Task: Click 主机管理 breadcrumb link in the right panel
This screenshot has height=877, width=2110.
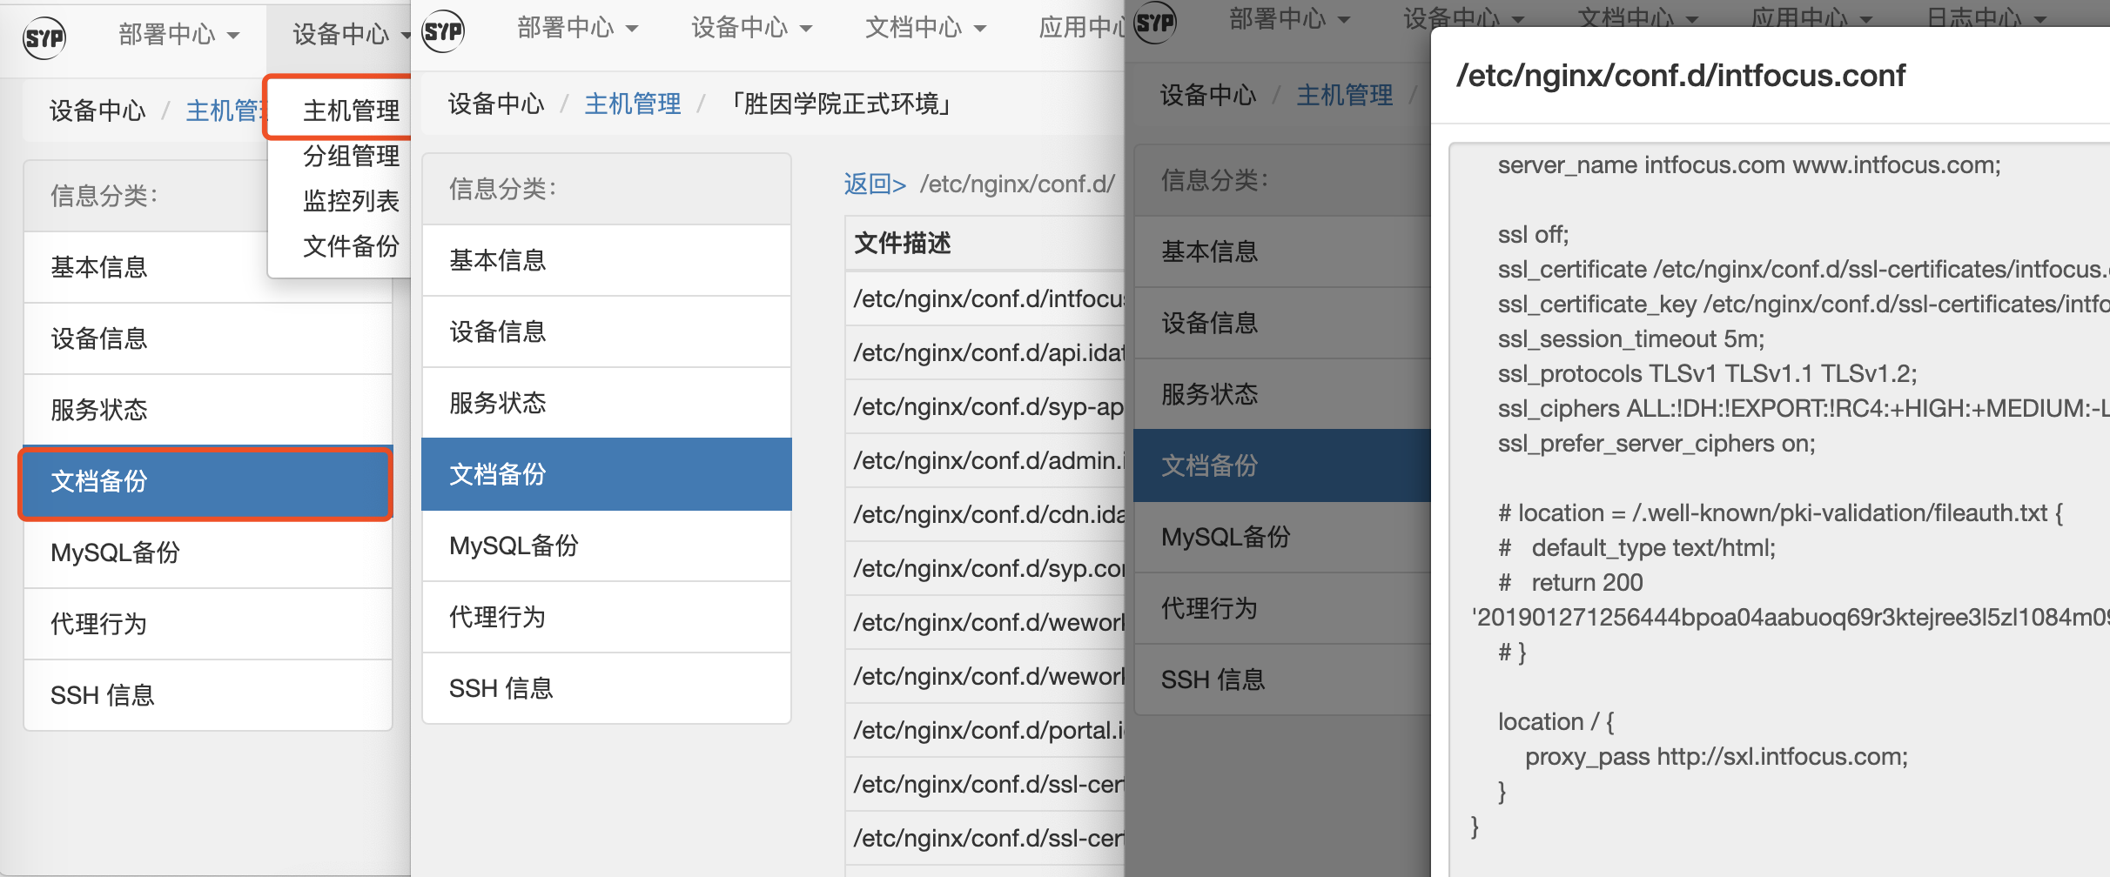Action: point(1345,95)
